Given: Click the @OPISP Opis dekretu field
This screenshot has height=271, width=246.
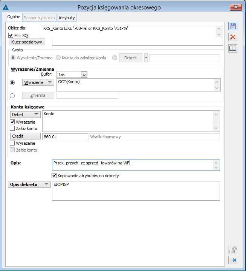Looking at the screenshot, I should (136, 191).
